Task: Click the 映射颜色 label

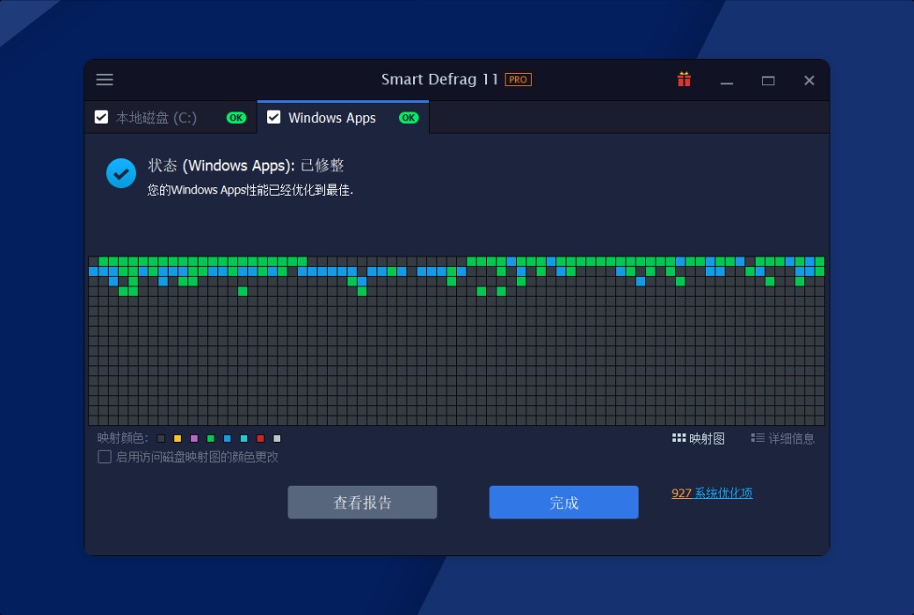Action: (x=123, y=438)
